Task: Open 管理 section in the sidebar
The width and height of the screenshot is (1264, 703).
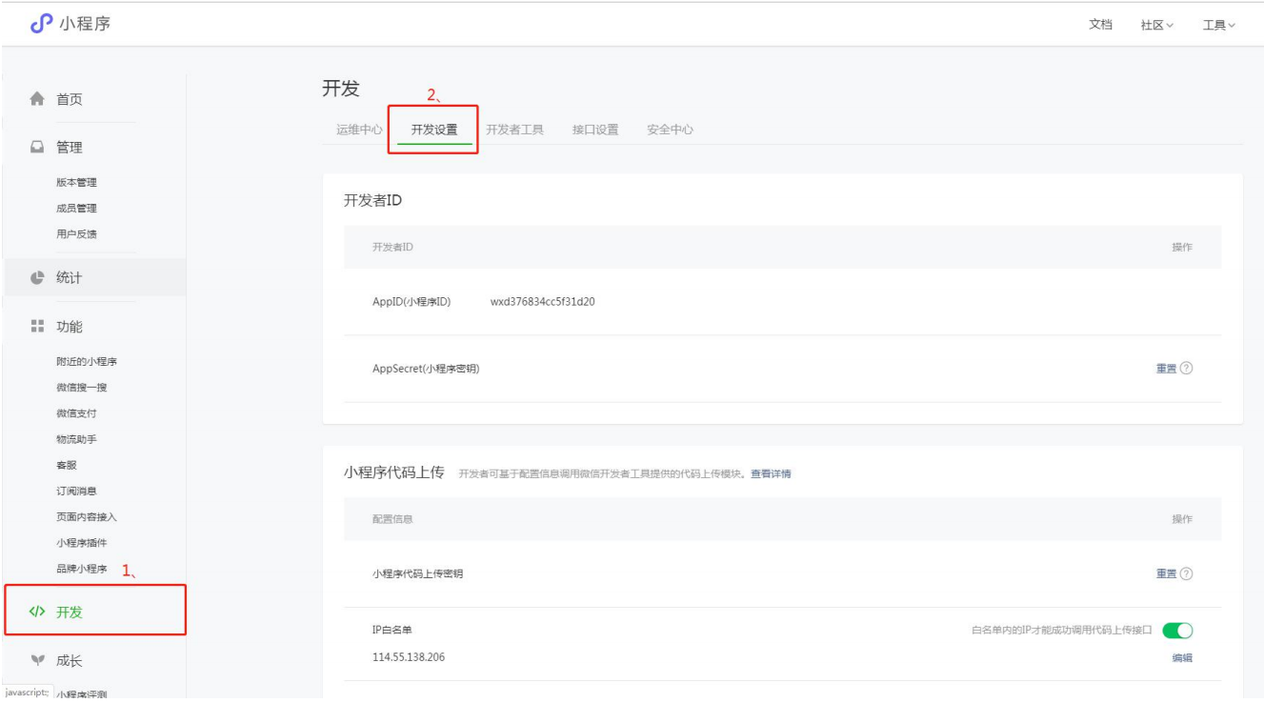Action: coord(70,148)
